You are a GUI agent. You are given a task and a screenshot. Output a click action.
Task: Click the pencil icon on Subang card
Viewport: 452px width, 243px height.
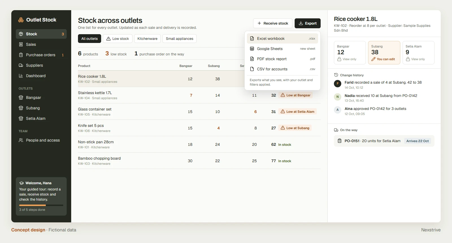coord(373,59)
